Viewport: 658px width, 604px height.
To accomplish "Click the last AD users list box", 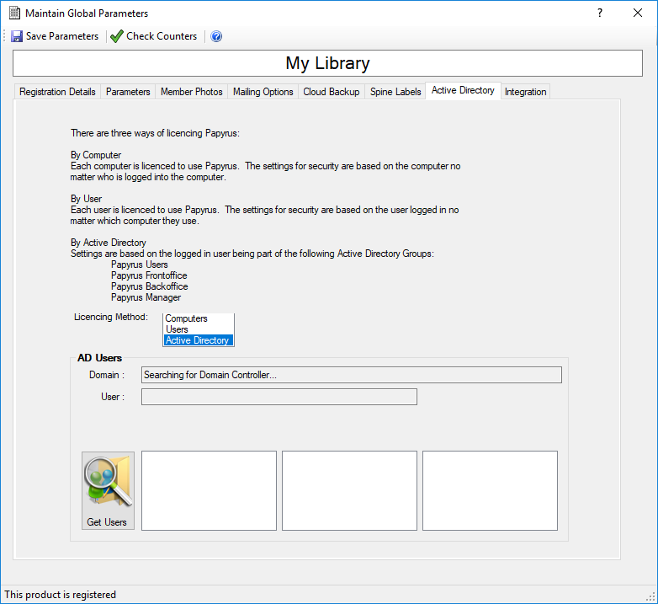I will click(491, 490).
